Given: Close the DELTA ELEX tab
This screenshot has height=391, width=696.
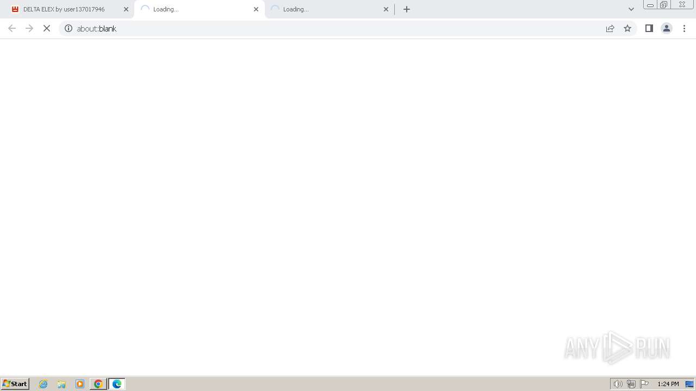Looking at the screenshot, I should pyautogui.click(x=126, y=9).
